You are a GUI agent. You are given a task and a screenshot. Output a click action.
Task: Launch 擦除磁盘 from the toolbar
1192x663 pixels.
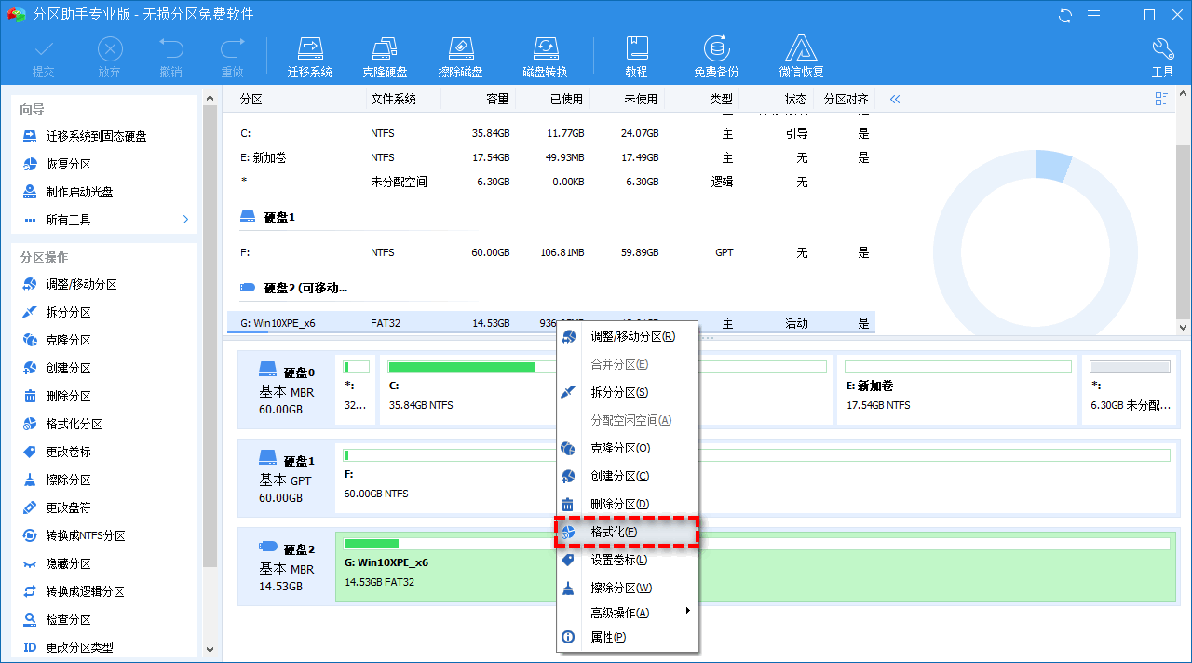460,54
